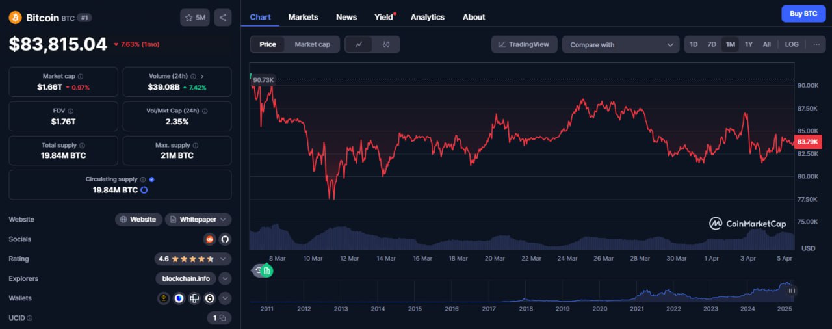Open Market cap info tooltip icon
This screenshot has width=832, height=329.
click(x=81, y=76)
